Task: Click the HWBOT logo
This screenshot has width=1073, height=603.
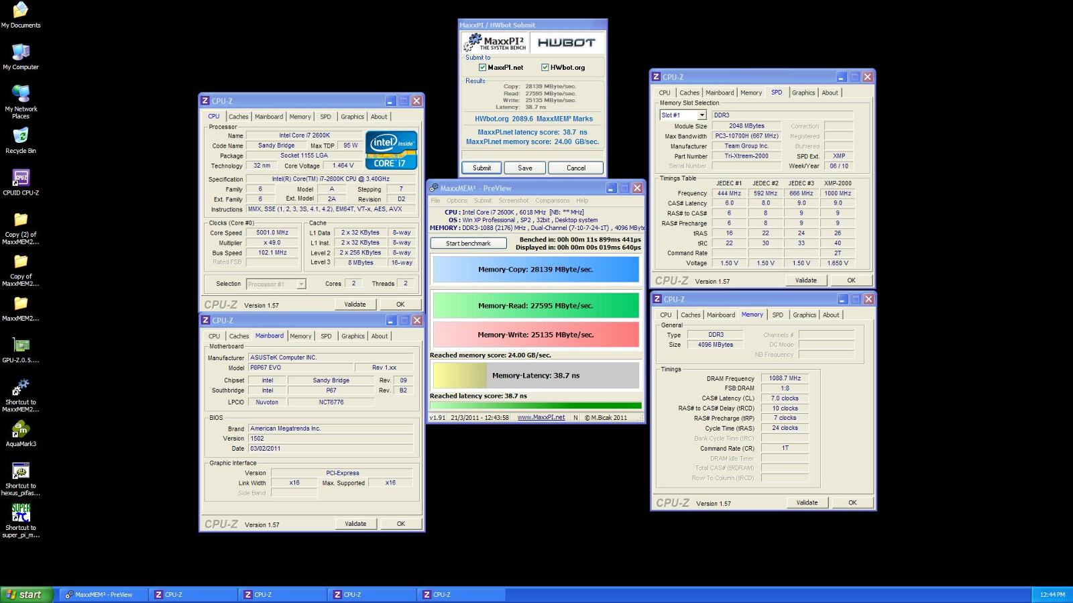Action: [x=567, y=42]
